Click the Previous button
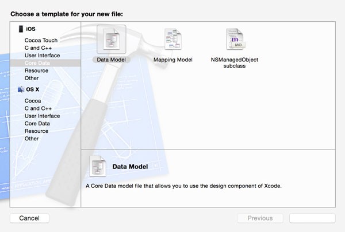The image size is (345, 232). tap(260, 218)
